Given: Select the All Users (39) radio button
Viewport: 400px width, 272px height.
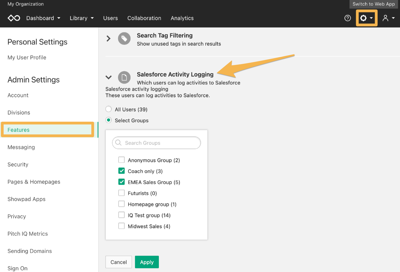Looking at the screenshot, I should click(108, 109).
